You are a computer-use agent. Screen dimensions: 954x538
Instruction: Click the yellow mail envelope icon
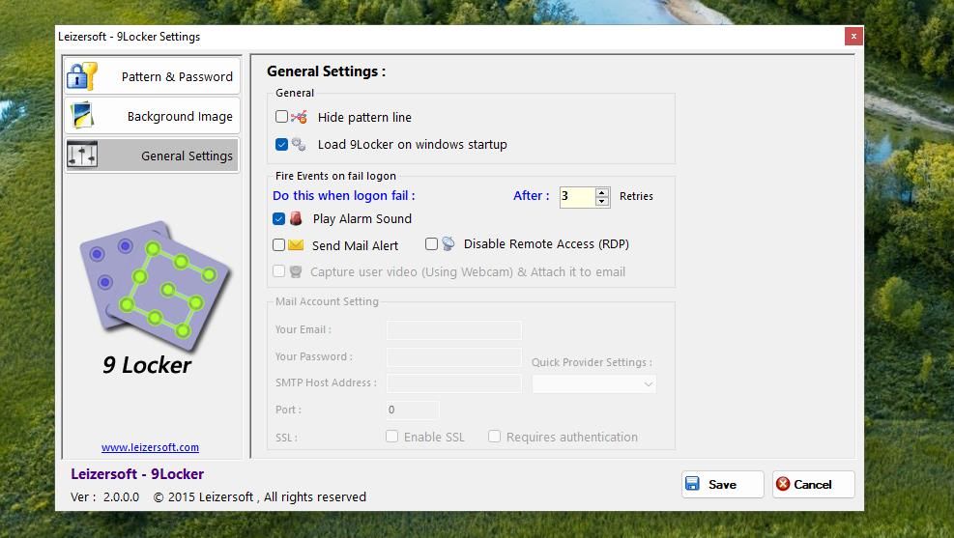point(296,245)
